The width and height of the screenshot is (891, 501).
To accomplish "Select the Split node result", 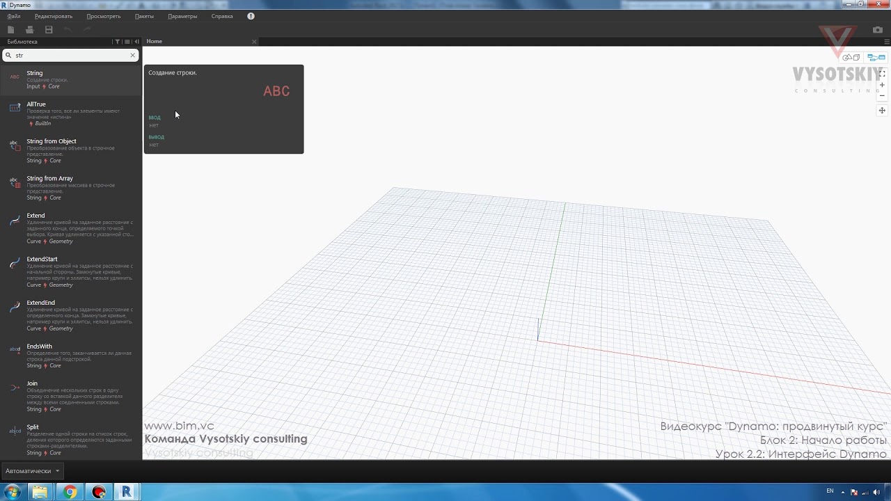I will [71, 440].
